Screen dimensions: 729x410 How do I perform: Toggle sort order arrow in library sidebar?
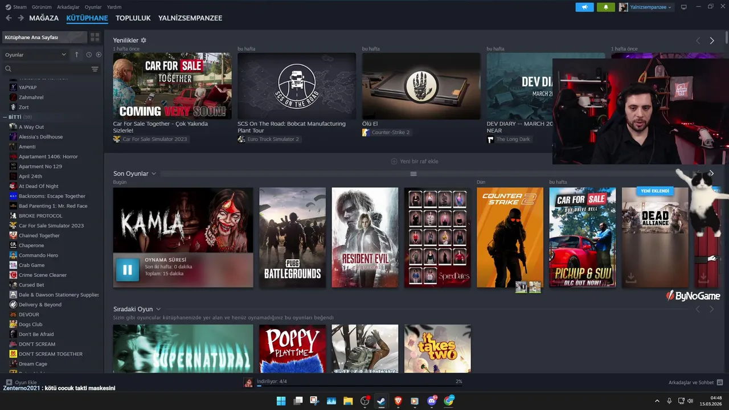pyautogui.click(x=77, y=55)
